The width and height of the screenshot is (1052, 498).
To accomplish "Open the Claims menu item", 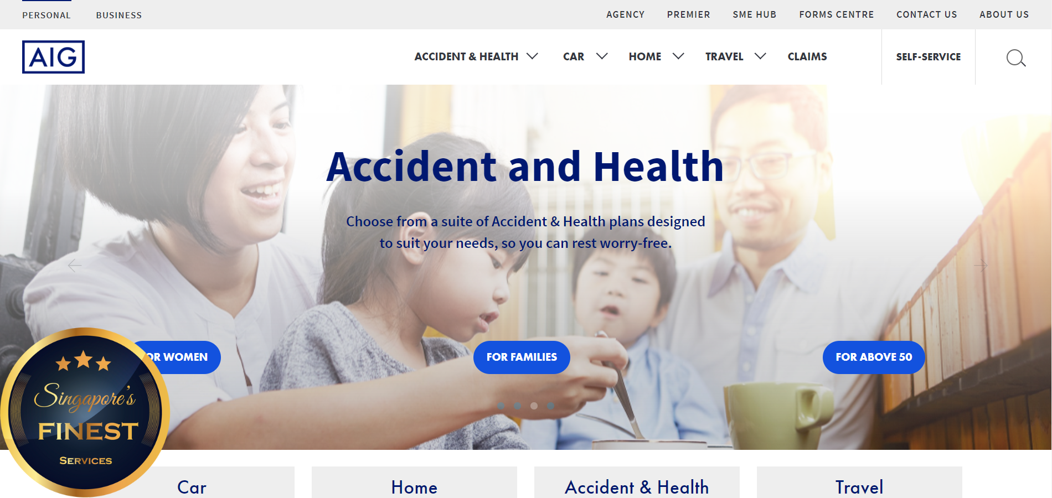I will pos(807,56).
